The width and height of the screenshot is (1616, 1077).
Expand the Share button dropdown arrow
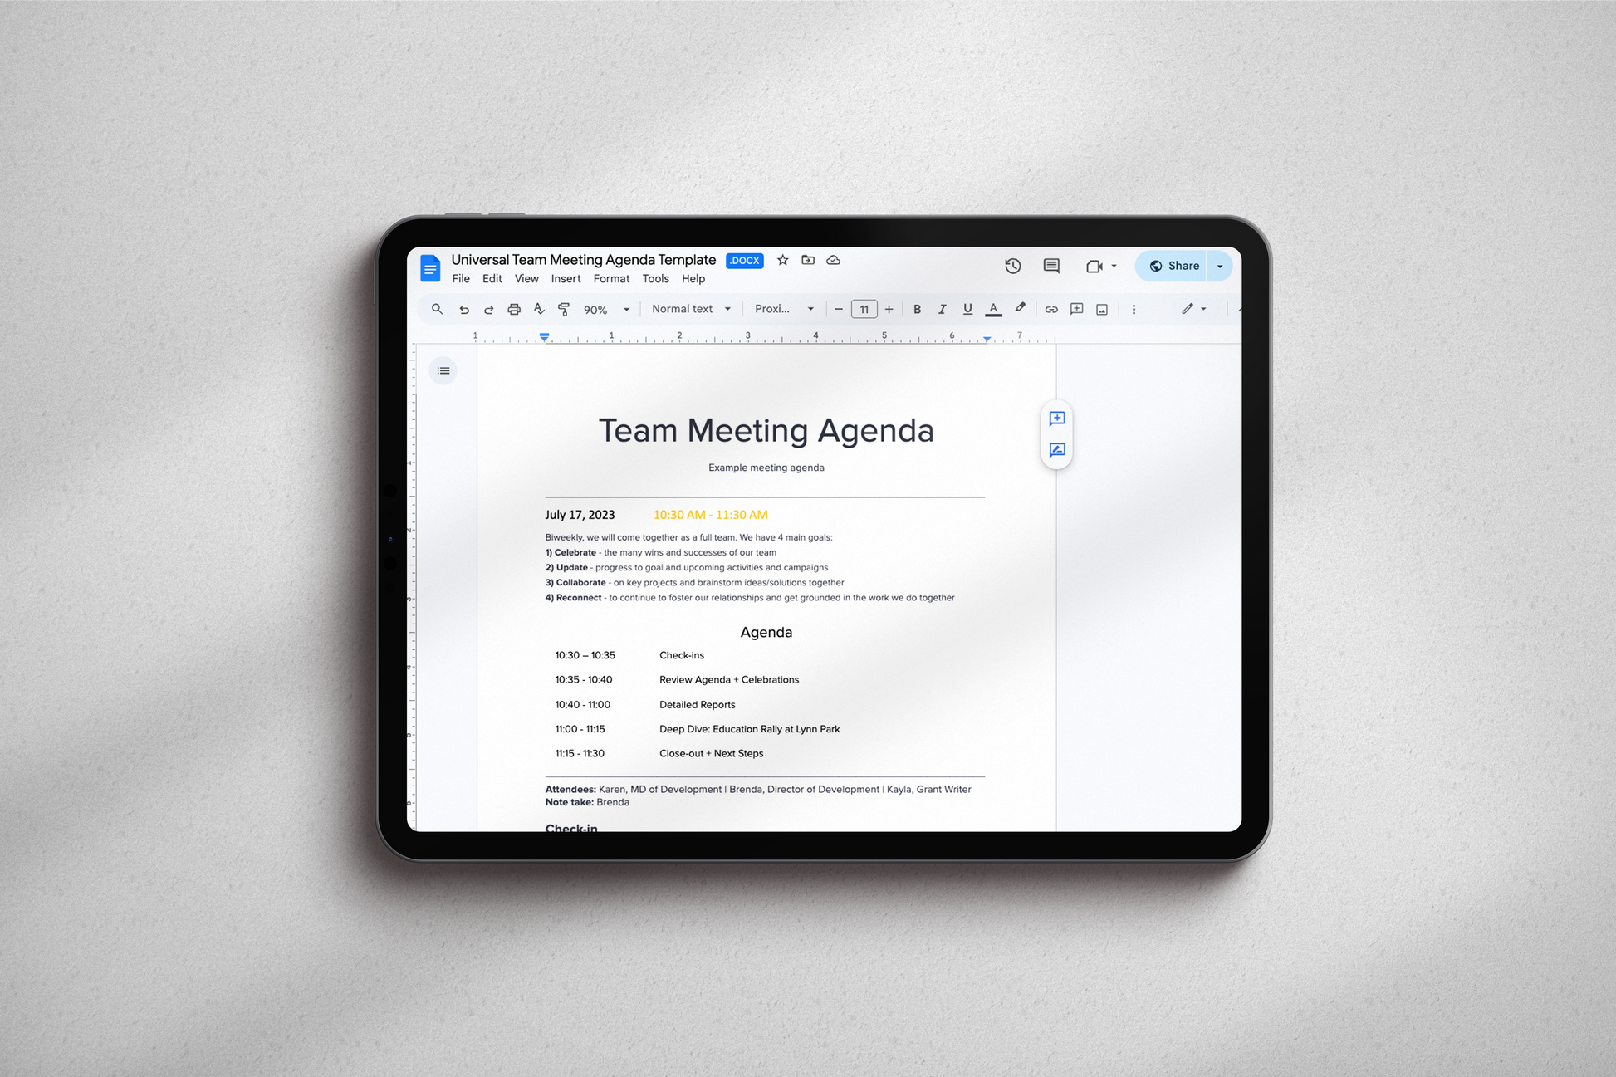coord(1220,266)
